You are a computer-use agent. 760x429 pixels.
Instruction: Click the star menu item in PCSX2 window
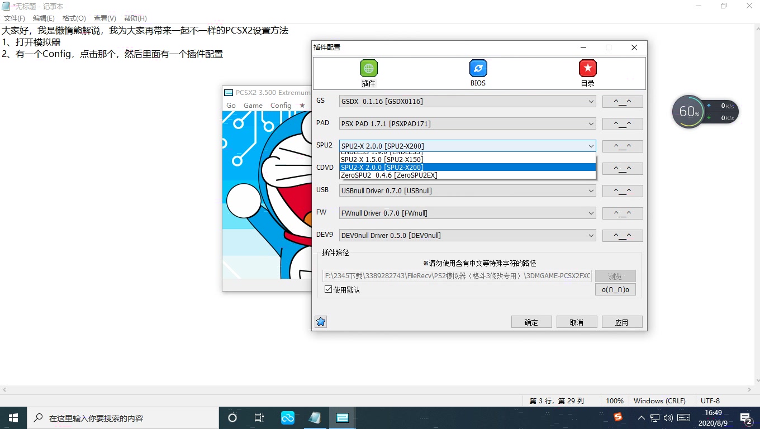pyautogui.click(x=302, y=105)
